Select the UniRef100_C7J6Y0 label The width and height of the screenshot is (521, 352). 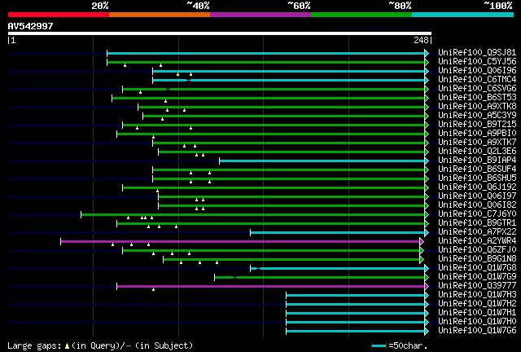coord(477,214)
